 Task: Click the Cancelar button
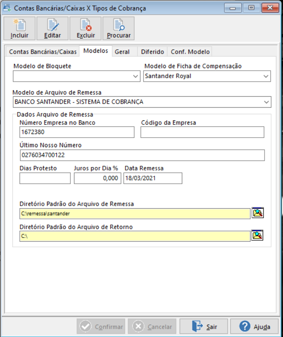click(x=152, y=327)
